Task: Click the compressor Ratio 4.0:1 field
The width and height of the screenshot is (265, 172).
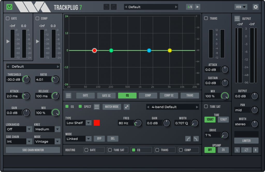Action: pos(43,79)
